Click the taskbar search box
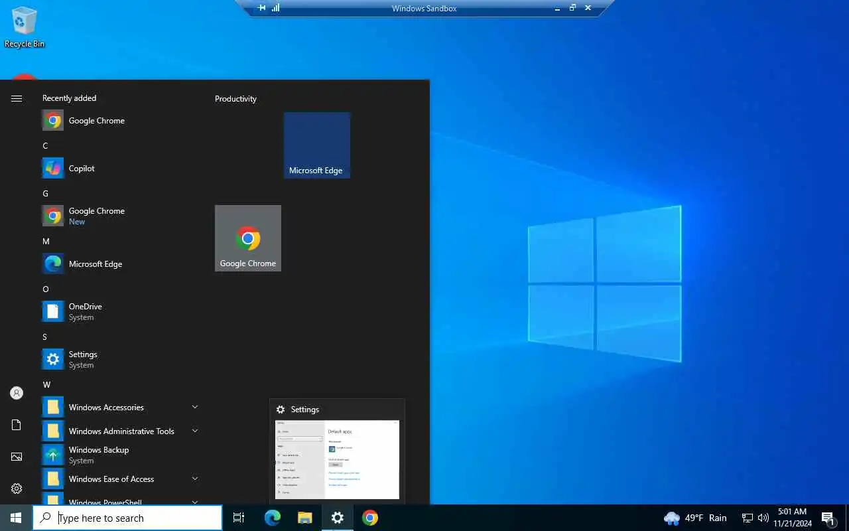 (x=127, y=518)
